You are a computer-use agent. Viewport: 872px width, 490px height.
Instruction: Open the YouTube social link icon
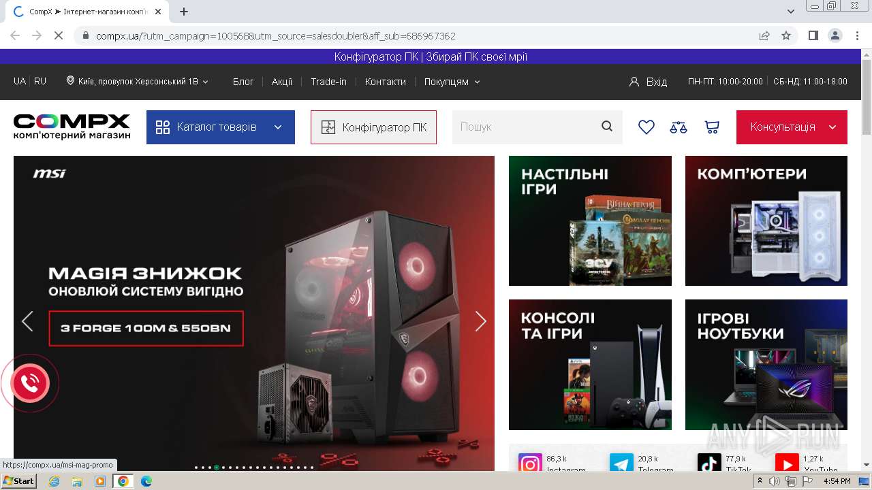pos(787,464)
